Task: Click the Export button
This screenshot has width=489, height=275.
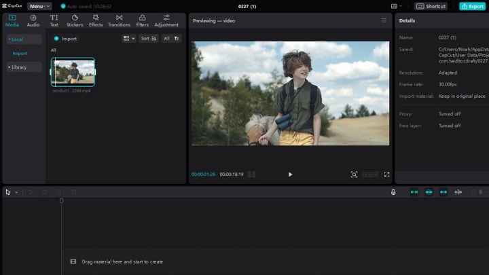Action: [x=472, y=6]
